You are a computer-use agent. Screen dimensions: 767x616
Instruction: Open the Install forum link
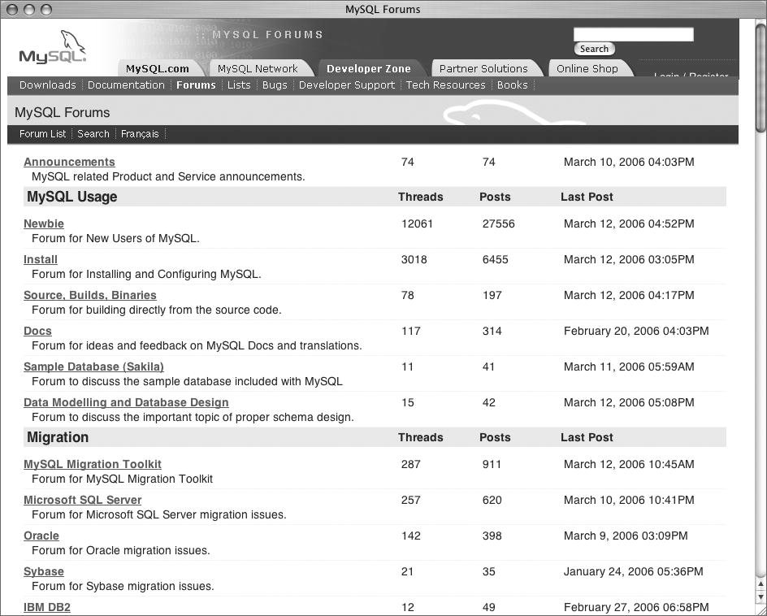[x=41, y=259]
